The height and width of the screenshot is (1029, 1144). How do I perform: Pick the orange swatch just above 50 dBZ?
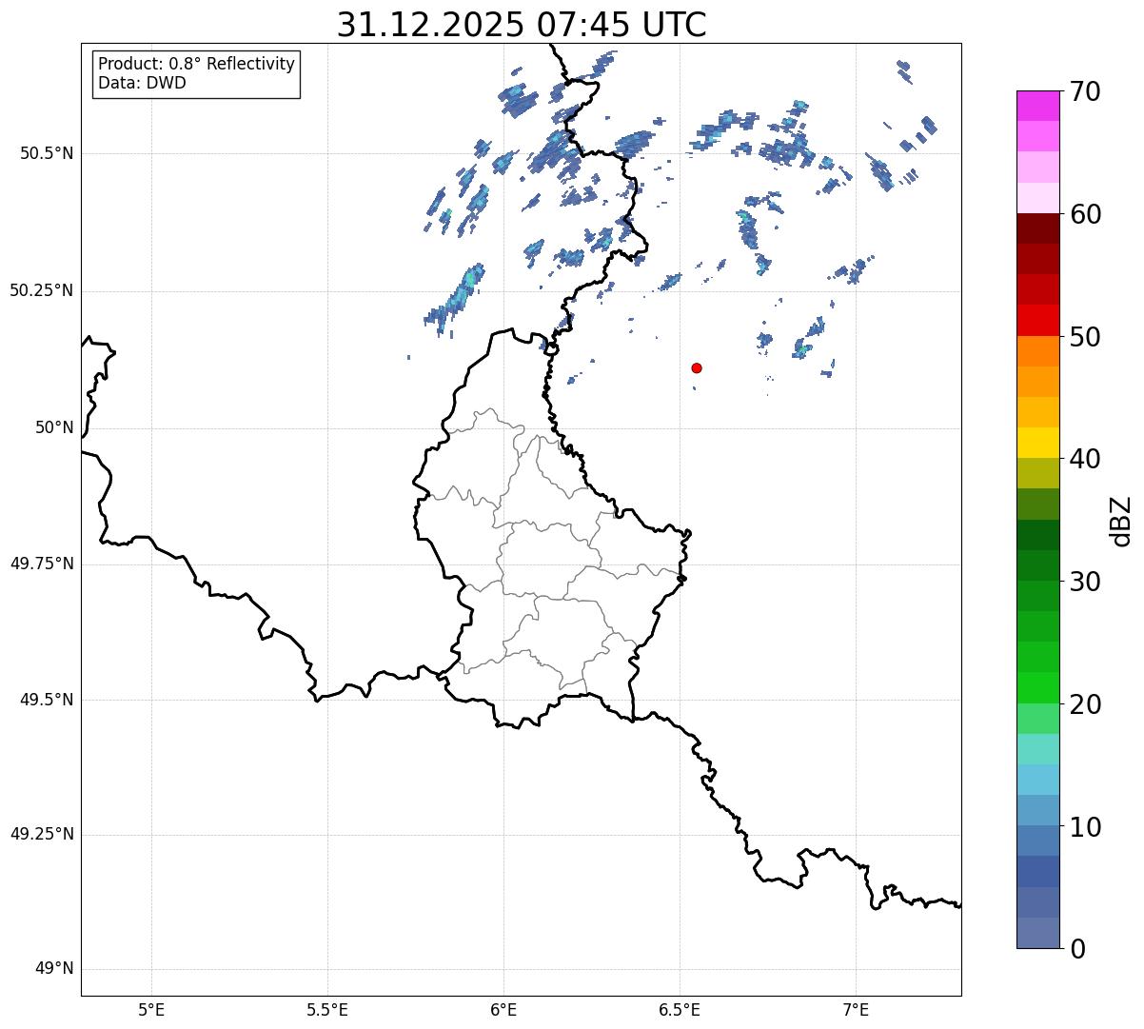pos(1037,351)
